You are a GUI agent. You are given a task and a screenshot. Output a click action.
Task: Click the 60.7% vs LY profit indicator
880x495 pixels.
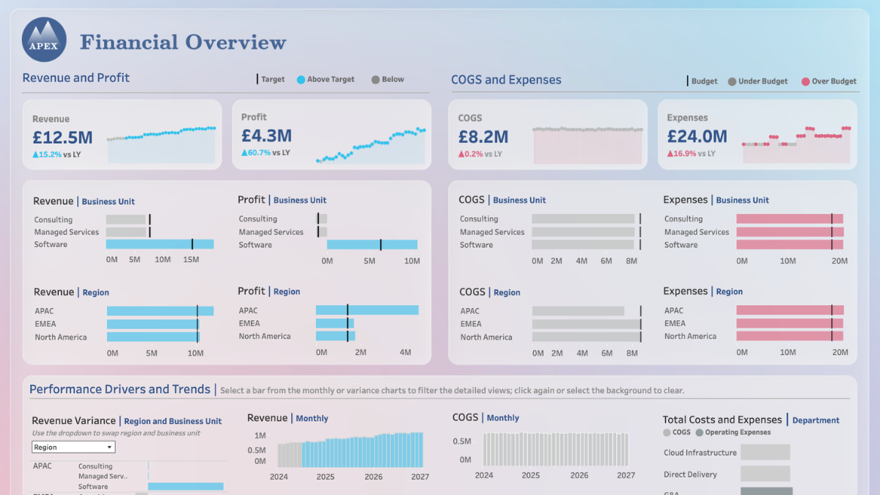pyautogui.click(x=265, y=153)
